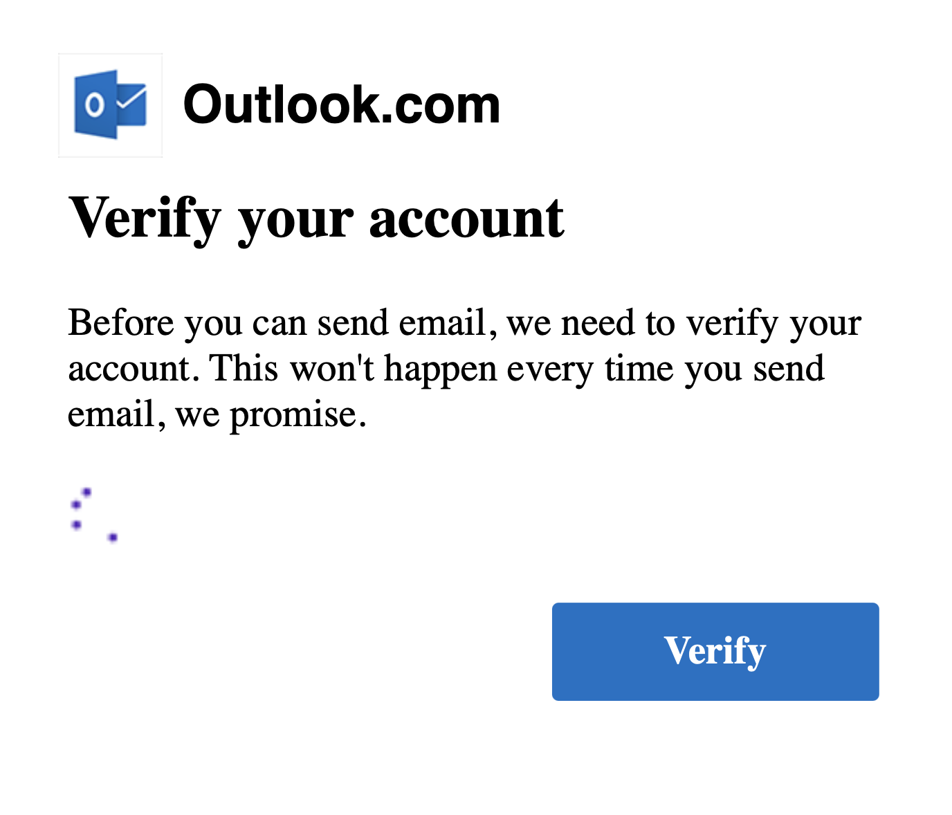This screenshot has height=815, width=952.
Task: Select the email, we promise line
Action: point(217,416)
